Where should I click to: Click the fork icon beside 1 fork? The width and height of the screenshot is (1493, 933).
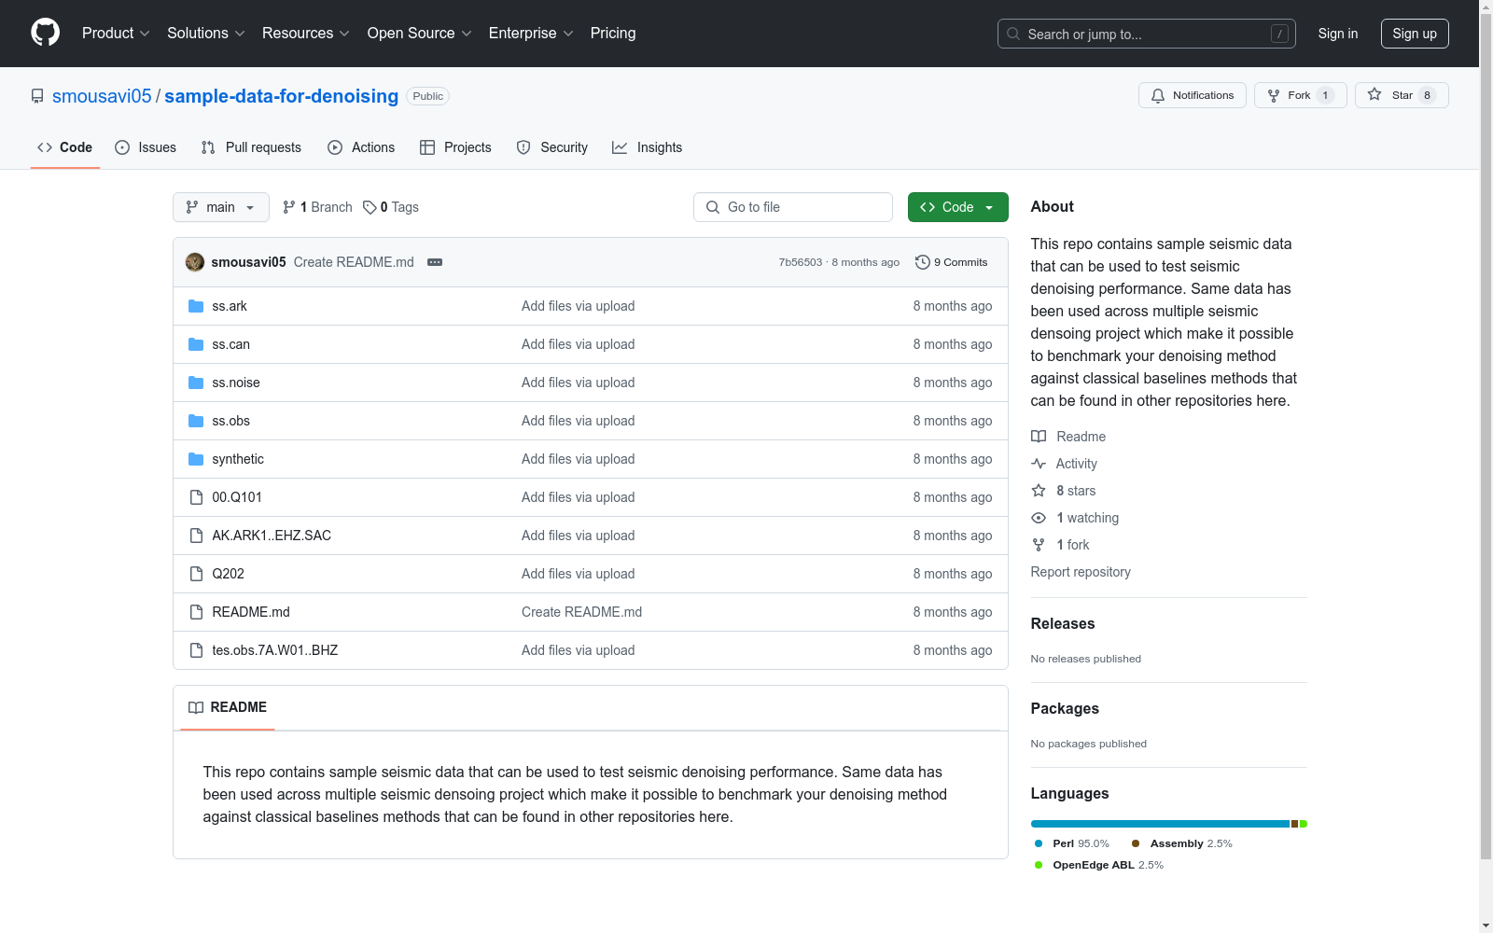[x=1039, y=545]
